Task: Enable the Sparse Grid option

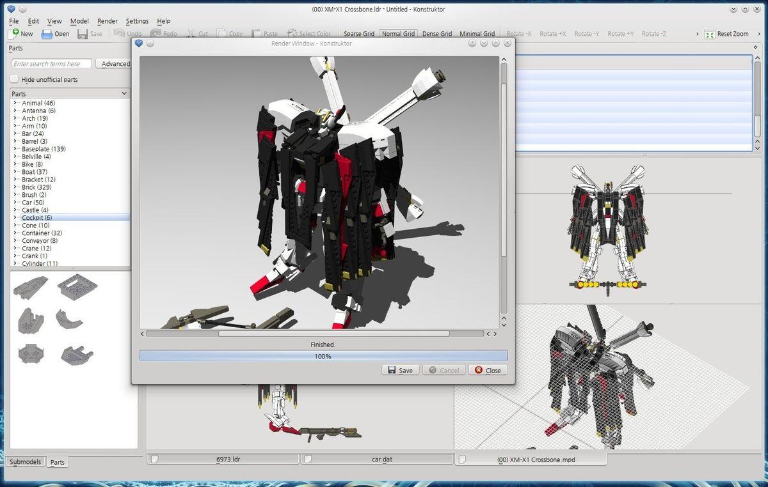Action: click(x=359, y=34)
